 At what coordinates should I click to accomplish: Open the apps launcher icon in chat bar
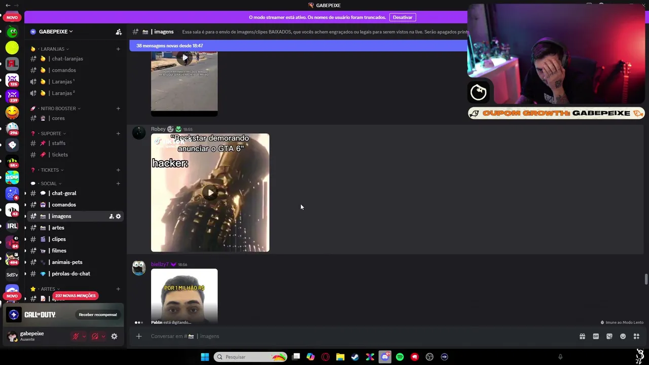tap(636, 336)
